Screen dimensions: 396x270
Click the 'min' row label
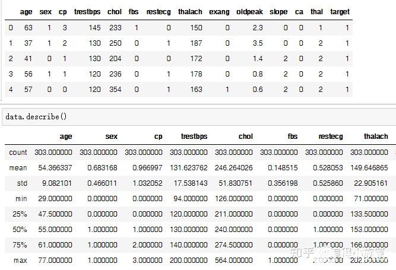[x=21, y=199]
